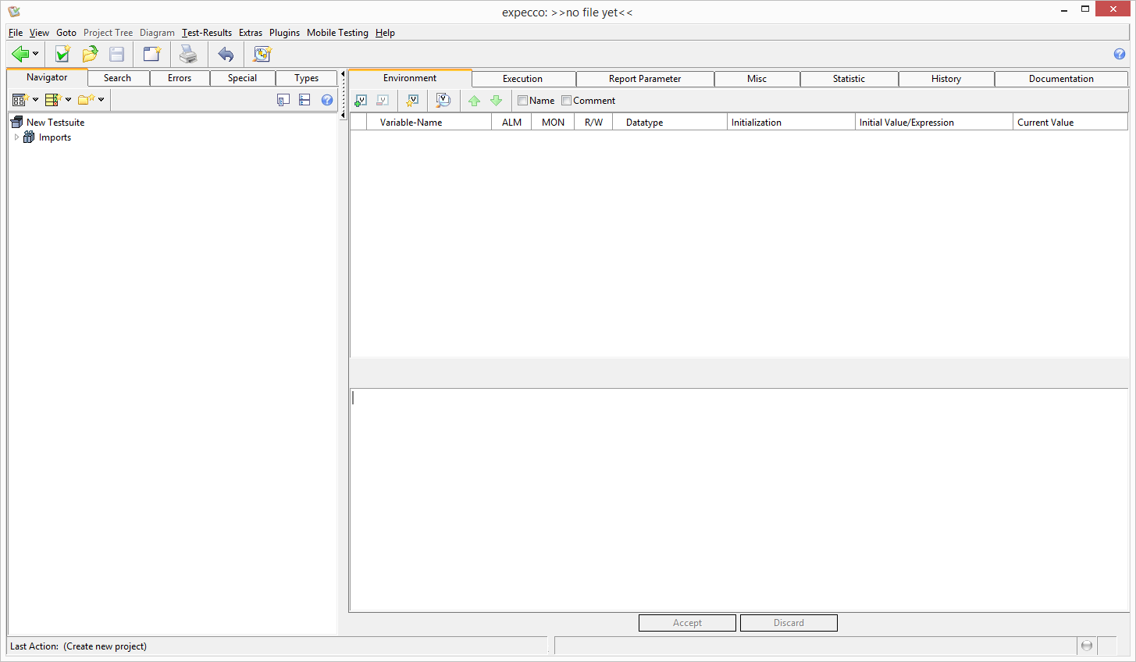
Task: Tick the Comment checkbox
Action: (x=567, y=101)
